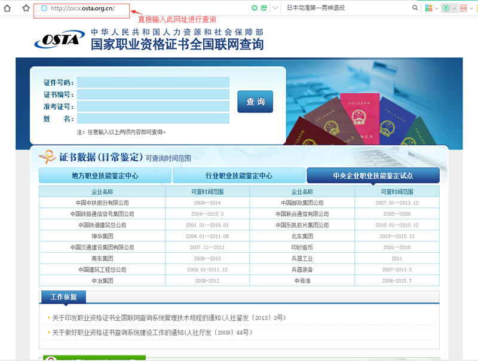Expand the dropdown next to apps grid icon
The image size is (478, 361).
437,8
